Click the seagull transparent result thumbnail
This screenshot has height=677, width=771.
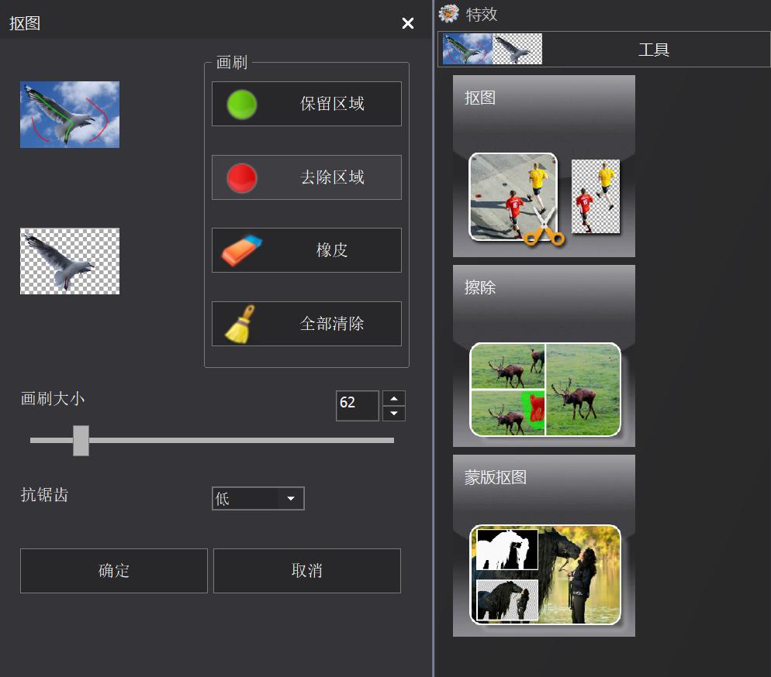tap(70, 261)
